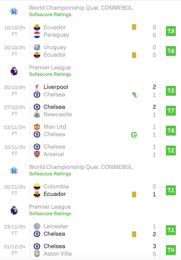Viewport: 181px width, 260px height.
Task: Click the Uruguay flag icon
Action: [x=37, y=47]
